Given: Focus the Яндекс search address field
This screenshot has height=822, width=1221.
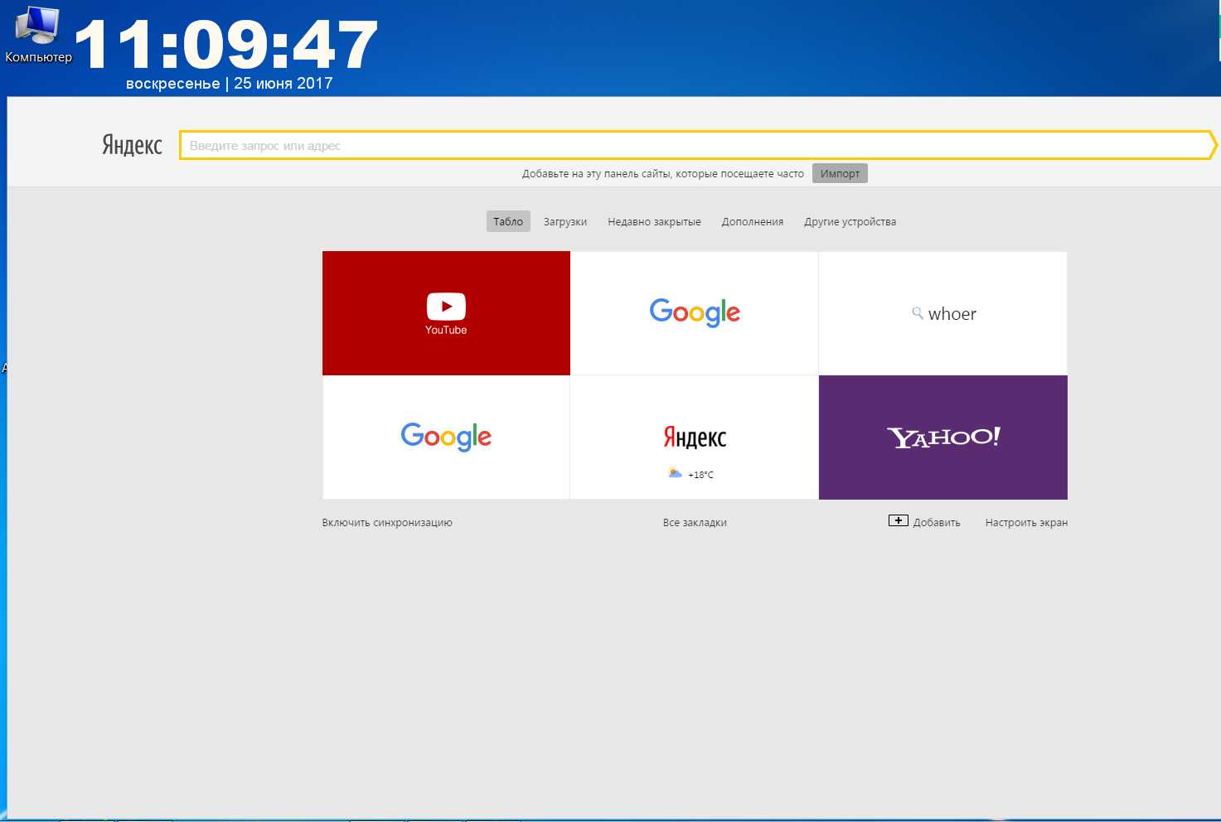Looking at the screenshot, I should pyautogui.click(x=698, y=145).
